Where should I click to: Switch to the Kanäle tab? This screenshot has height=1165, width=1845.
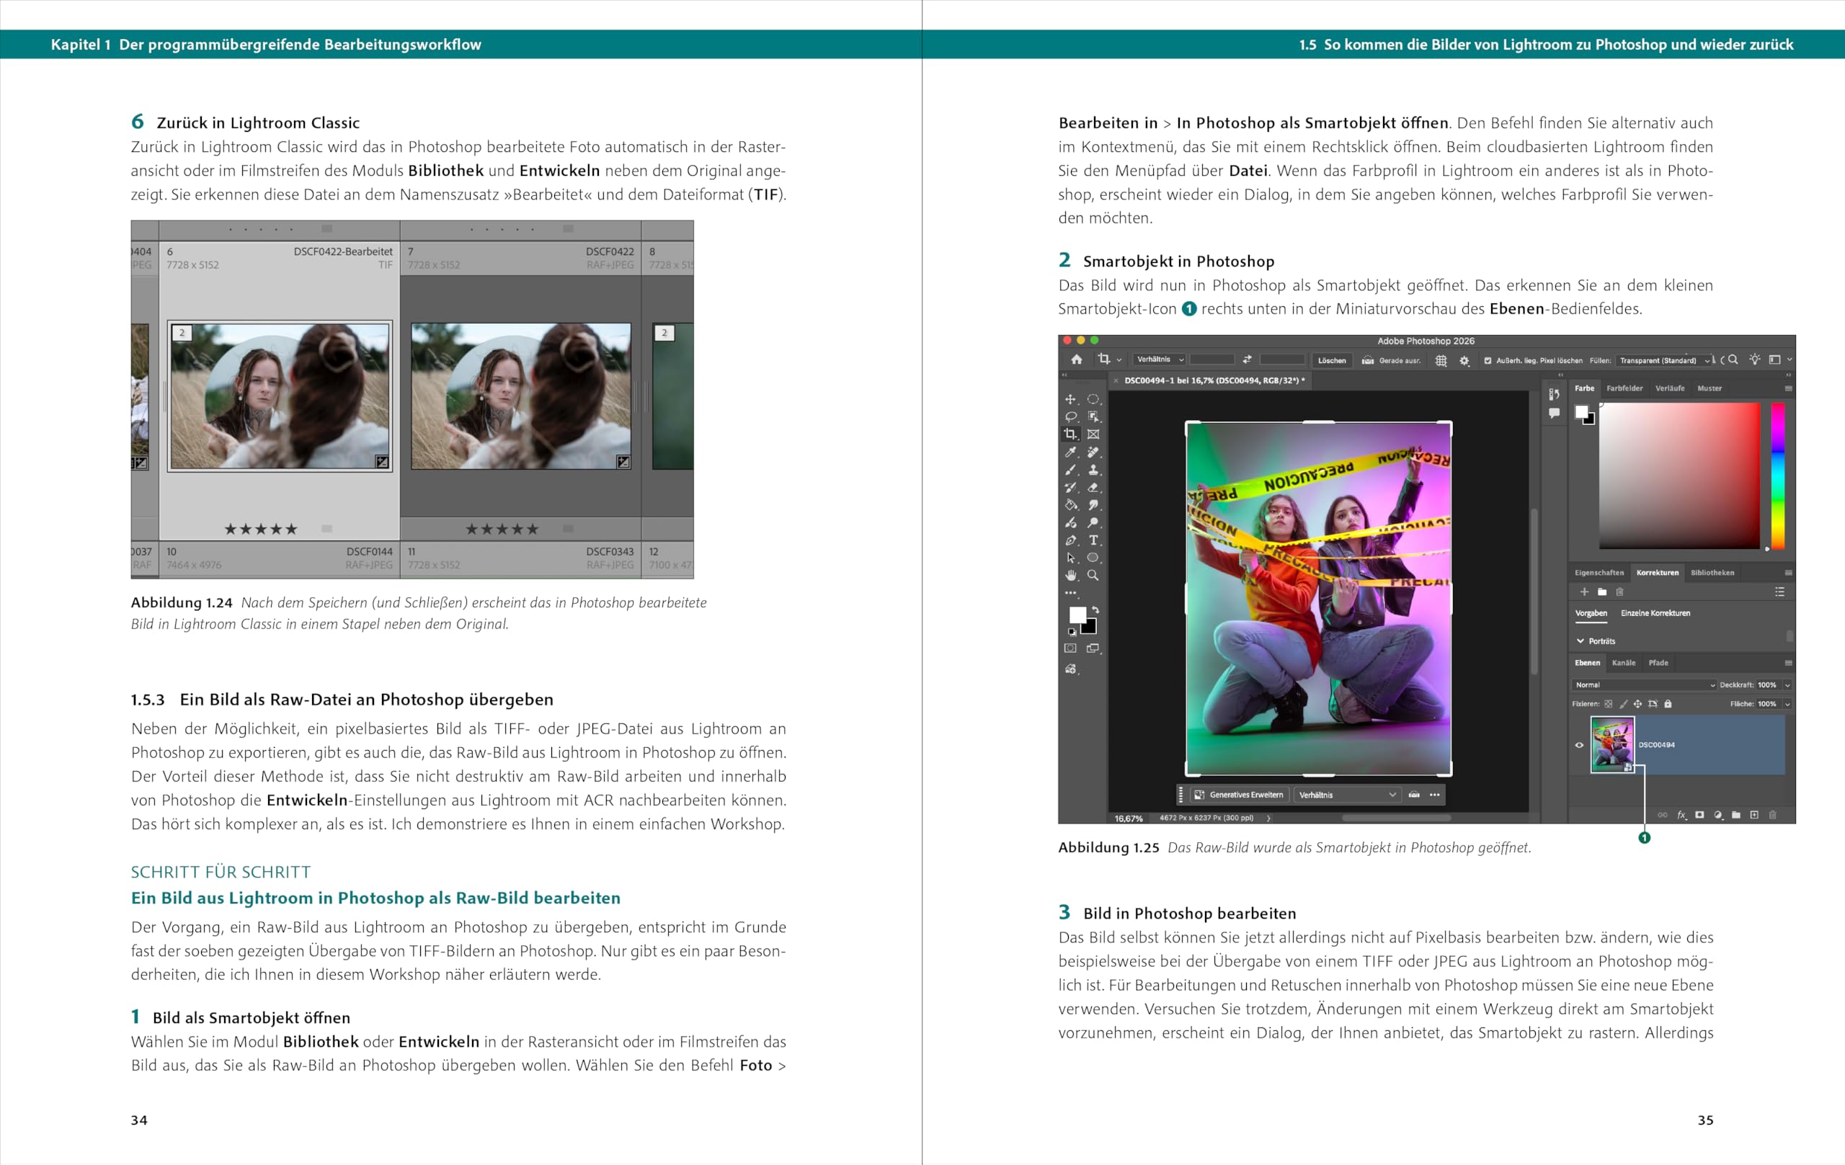[x=1624, y=664]
